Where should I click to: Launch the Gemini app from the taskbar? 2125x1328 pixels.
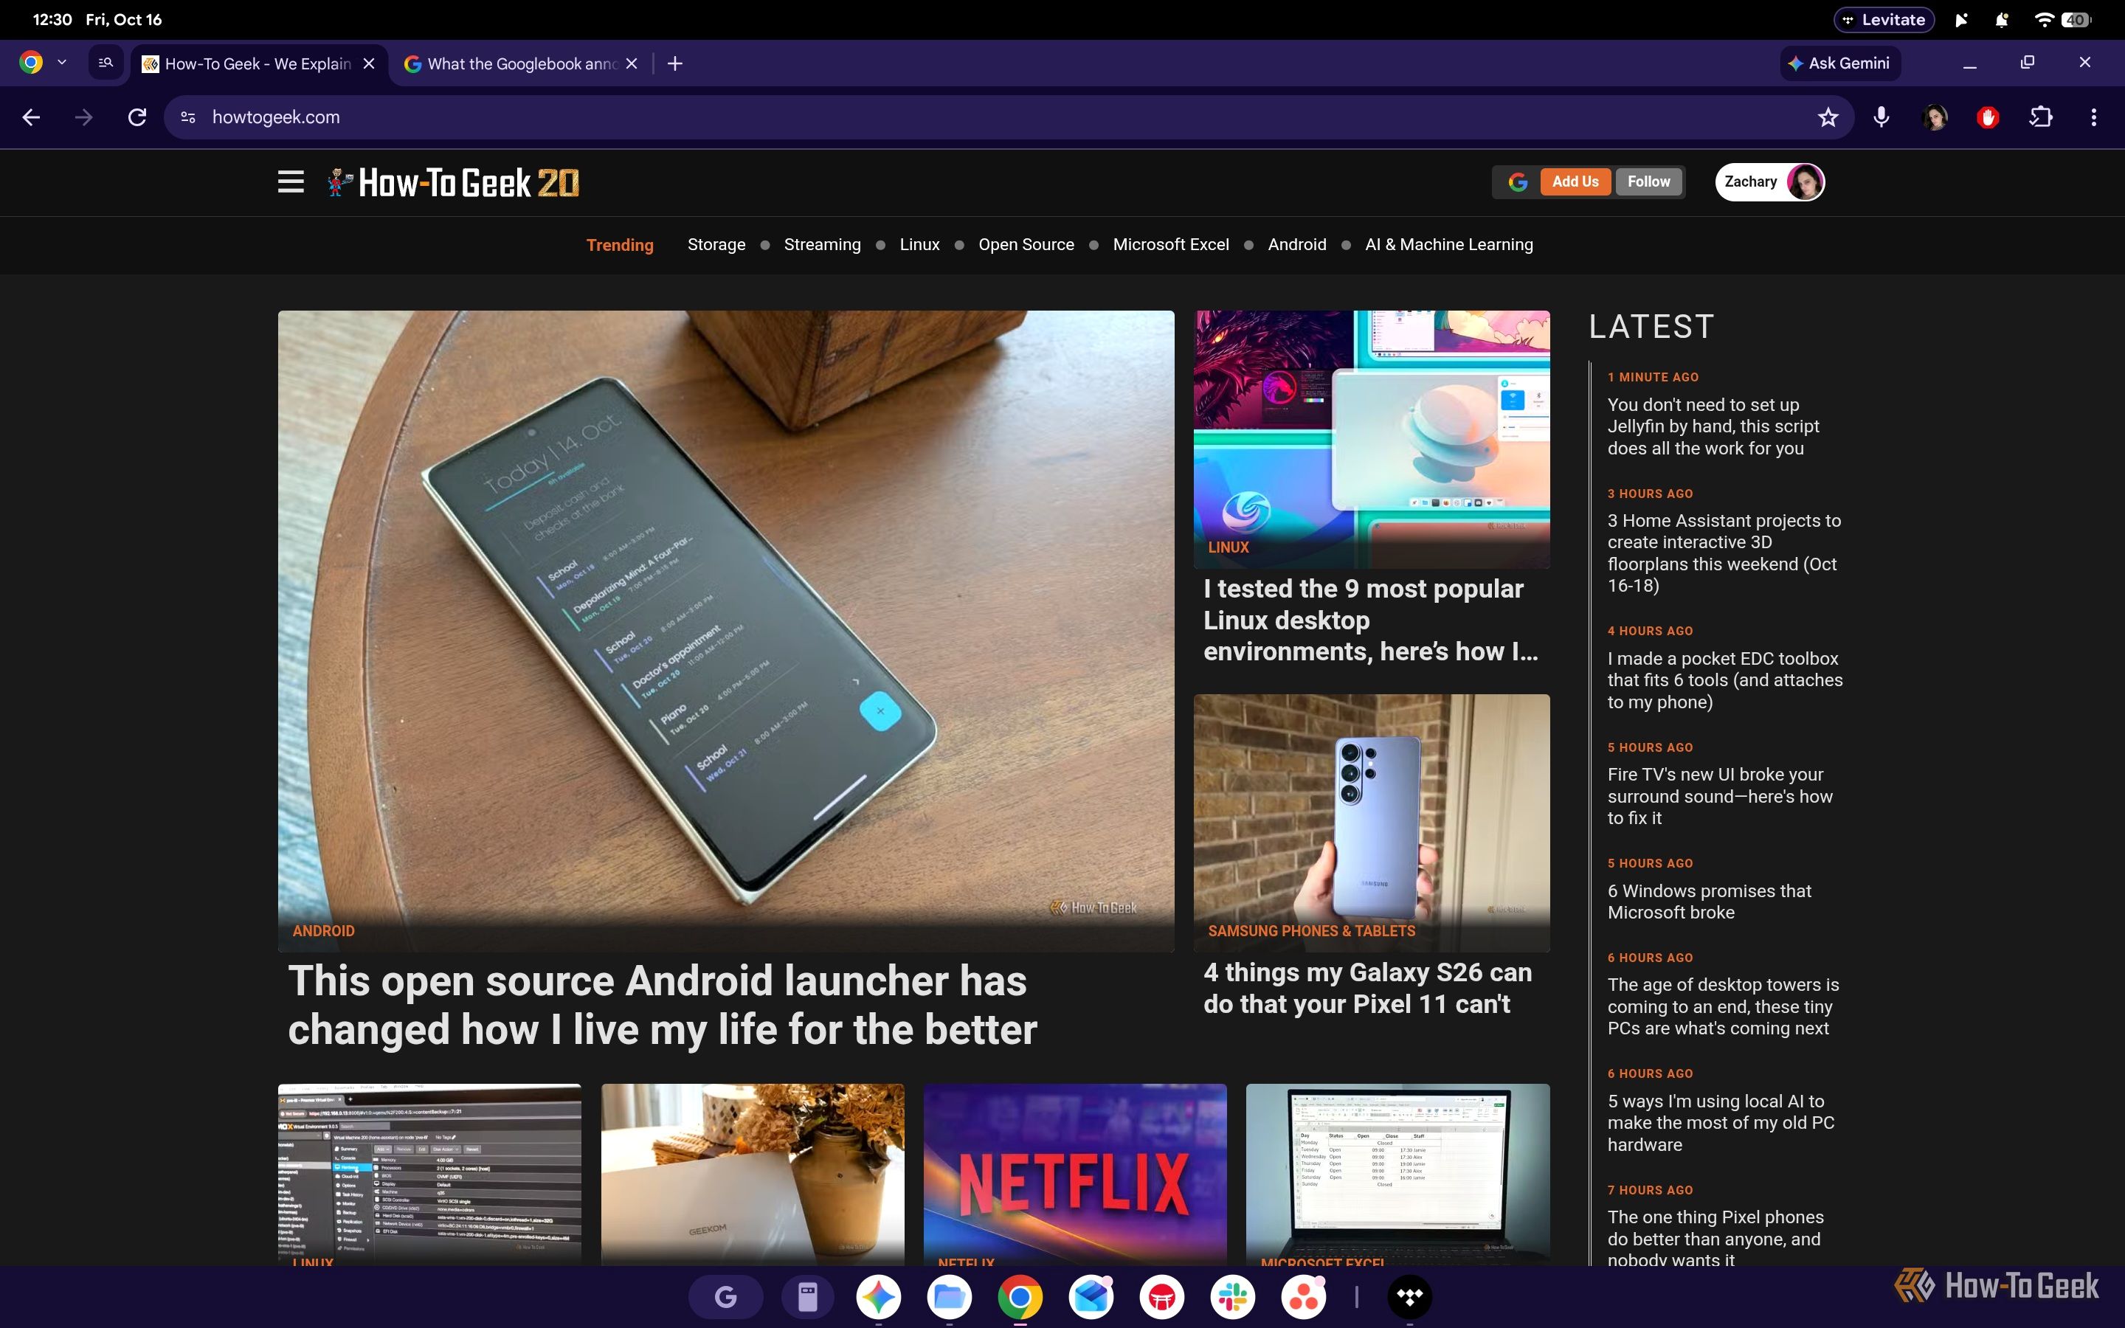coord(879,1296)
